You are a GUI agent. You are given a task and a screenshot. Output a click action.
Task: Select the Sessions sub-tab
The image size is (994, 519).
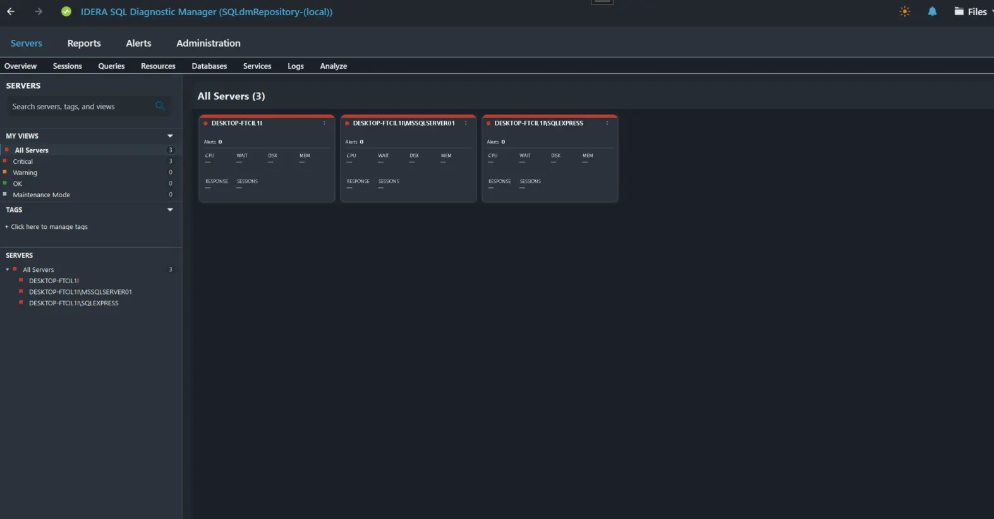[68, 66]
